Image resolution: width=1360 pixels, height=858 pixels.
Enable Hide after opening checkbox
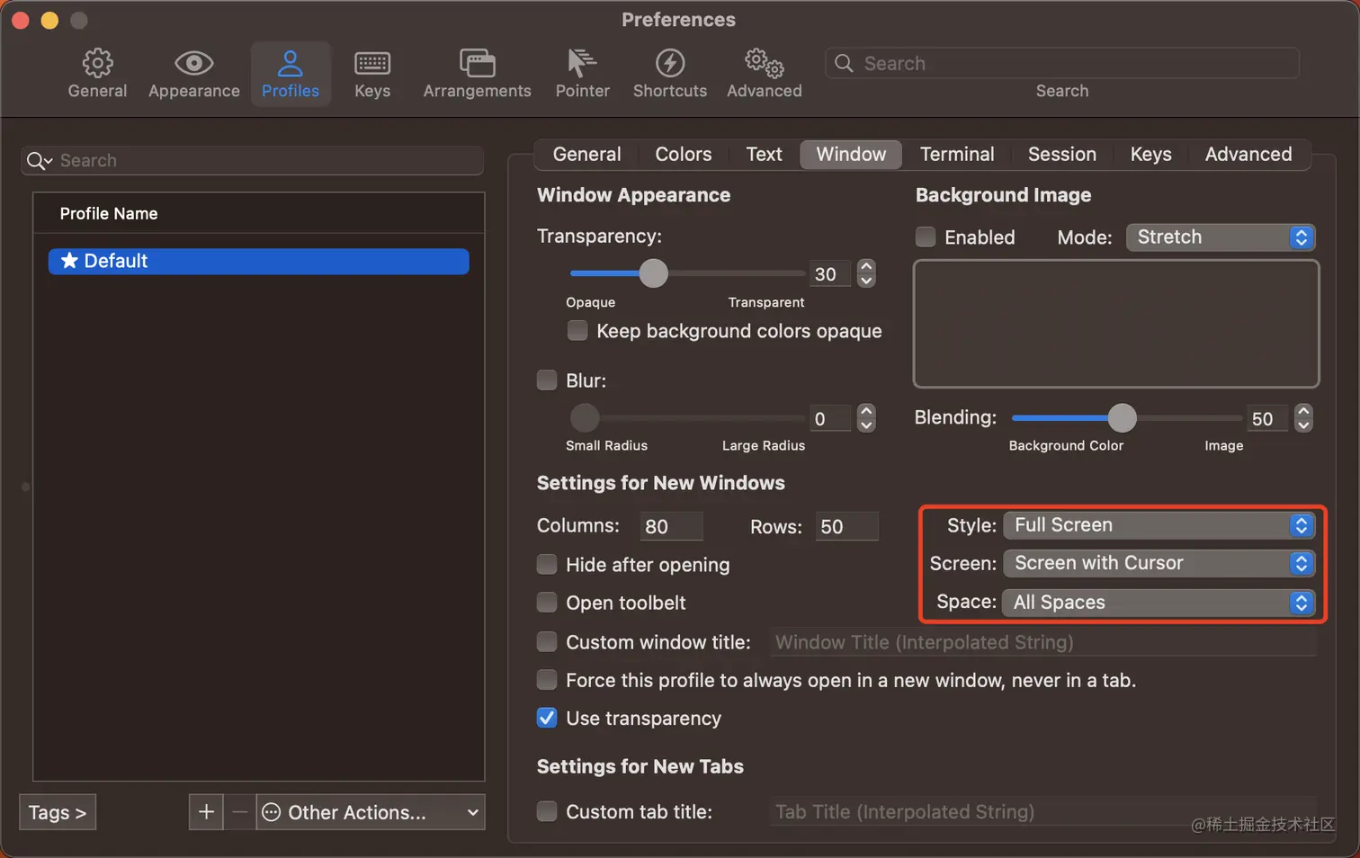coord(547,564)
